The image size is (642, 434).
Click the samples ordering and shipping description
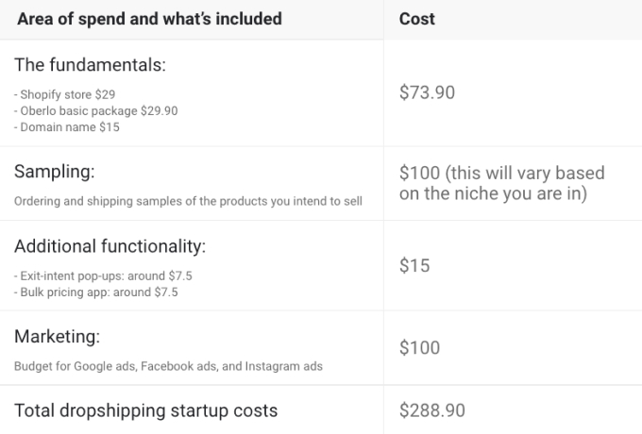pyautogui.click(x=188, y=201)
